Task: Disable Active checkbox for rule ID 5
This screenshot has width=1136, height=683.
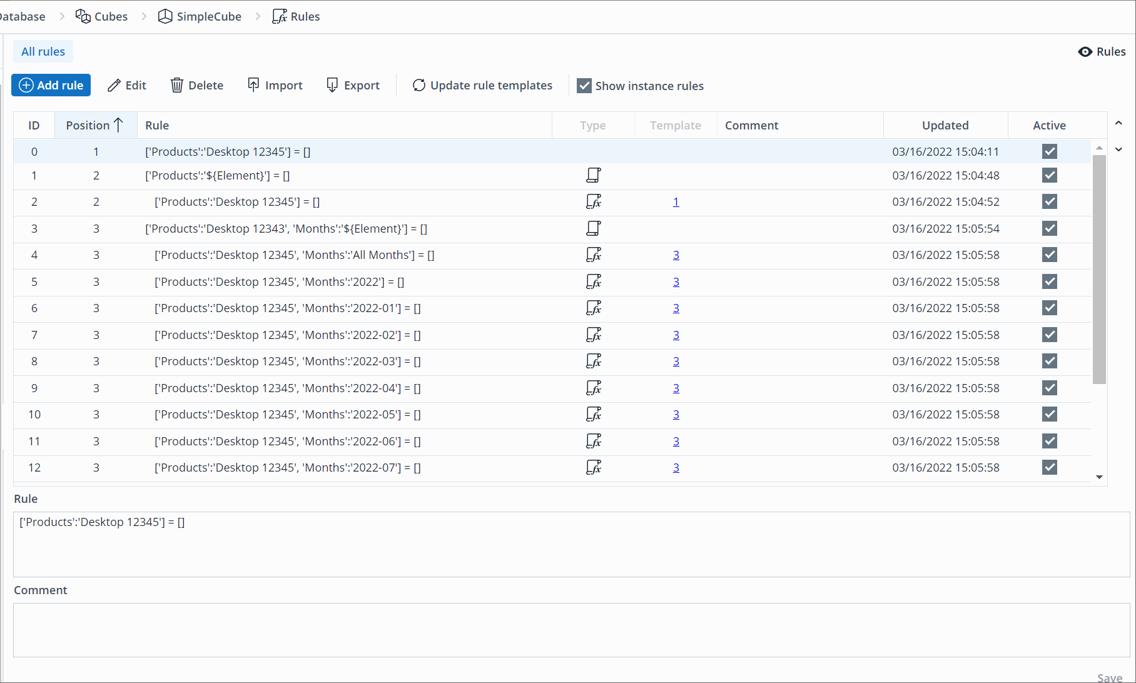Action: coord(1049,281)
